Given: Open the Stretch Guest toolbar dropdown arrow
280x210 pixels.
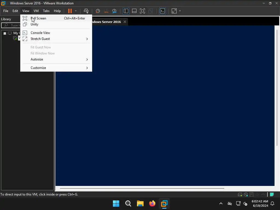Looking at the screenshot, I should coord(180,11).
